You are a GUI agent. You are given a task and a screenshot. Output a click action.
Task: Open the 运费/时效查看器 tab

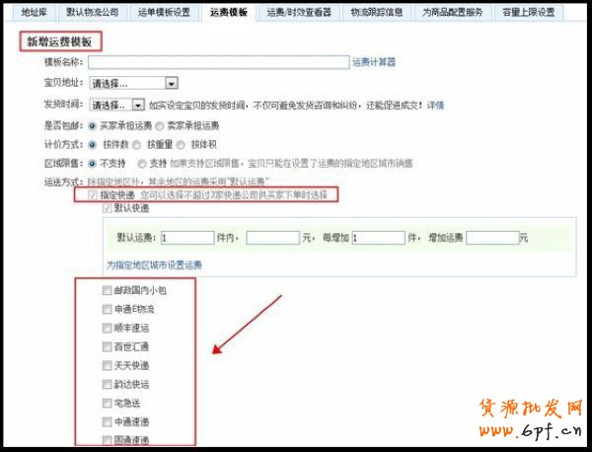(302, 13)
